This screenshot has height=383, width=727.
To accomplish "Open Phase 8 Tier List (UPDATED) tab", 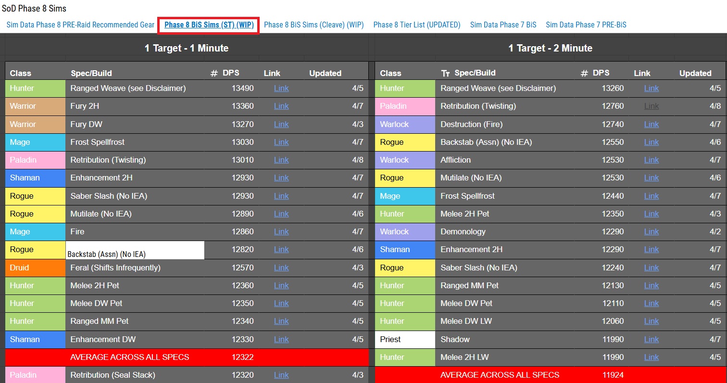I will [x=417, y=25].
